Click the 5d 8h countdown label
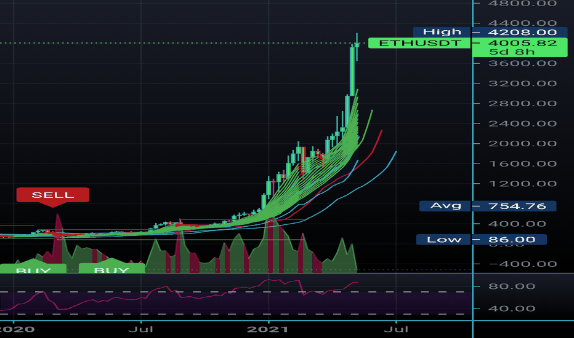Screen dimensions: 574x338 pos(512,52)
